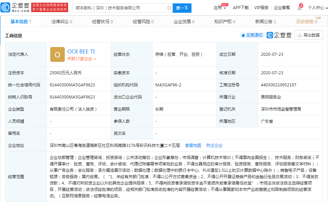
Task: Open APP下载 link
Action: point(241,8)
